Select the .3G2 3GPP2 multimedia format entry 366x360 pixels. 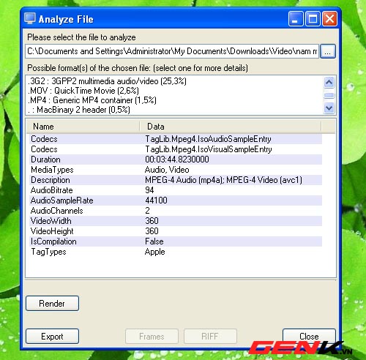tap(107, 81)
